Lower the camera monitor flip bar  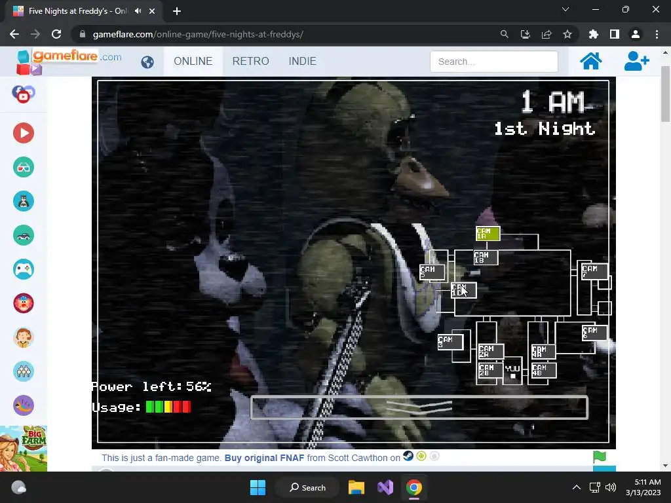click(x=419, y=407)
